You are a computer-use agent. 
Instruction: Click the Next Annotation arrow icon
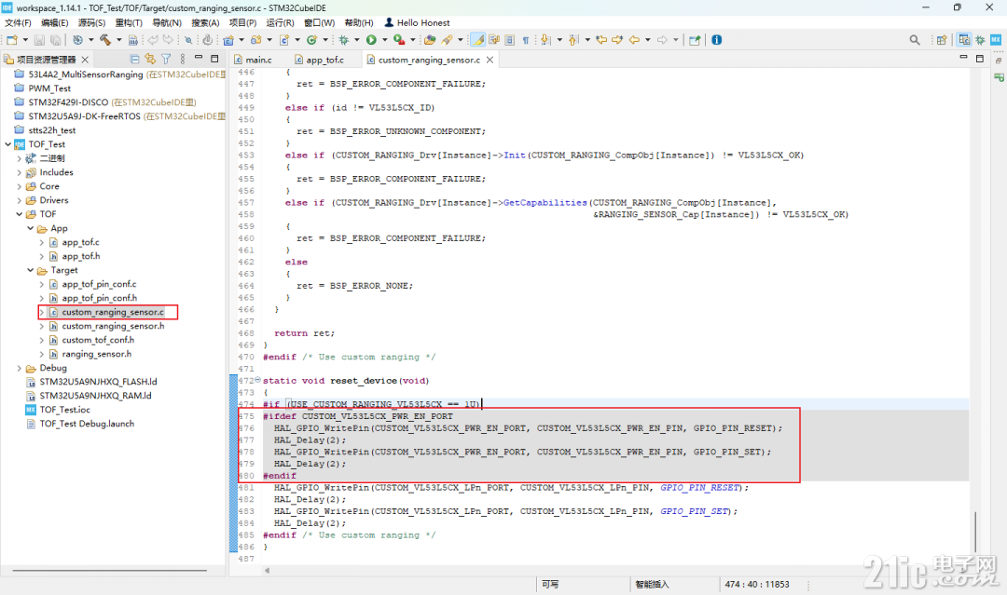pos(545,40)
